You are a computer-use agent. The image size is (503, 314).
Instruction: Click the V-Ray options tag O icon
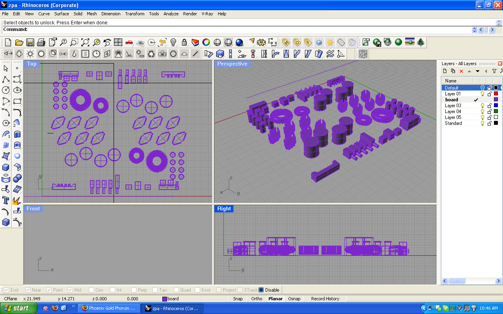click(297, 42)
